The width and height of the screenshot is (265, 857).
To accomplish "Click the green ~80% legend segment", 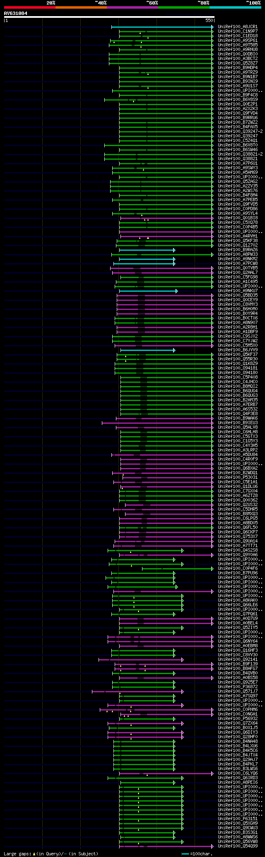I will 183,7.
